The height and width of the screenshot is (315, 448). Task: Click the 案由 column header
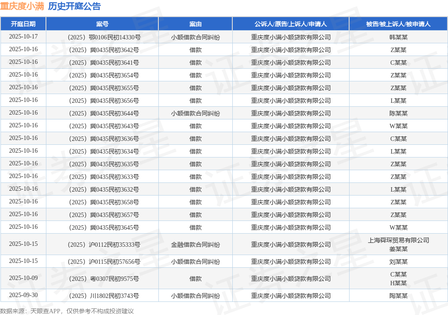tap(196, 24)
